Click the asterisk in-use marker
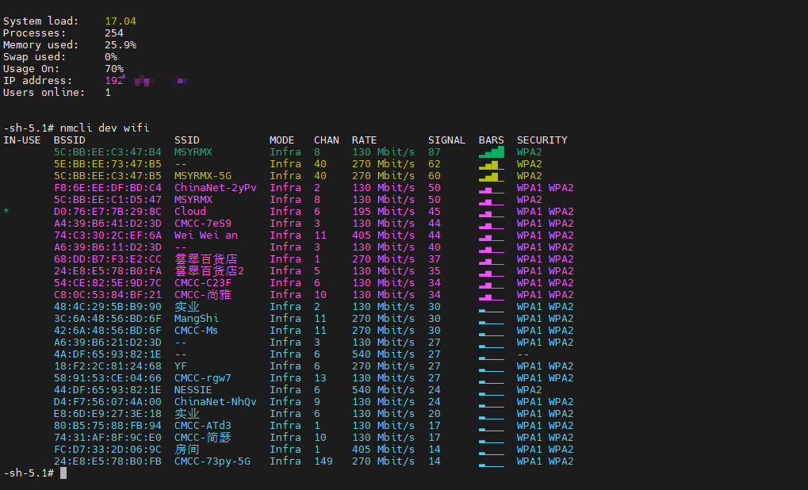The height and width of the screenshot is (490, 808). pyautogui.click(x=6, y=212)
